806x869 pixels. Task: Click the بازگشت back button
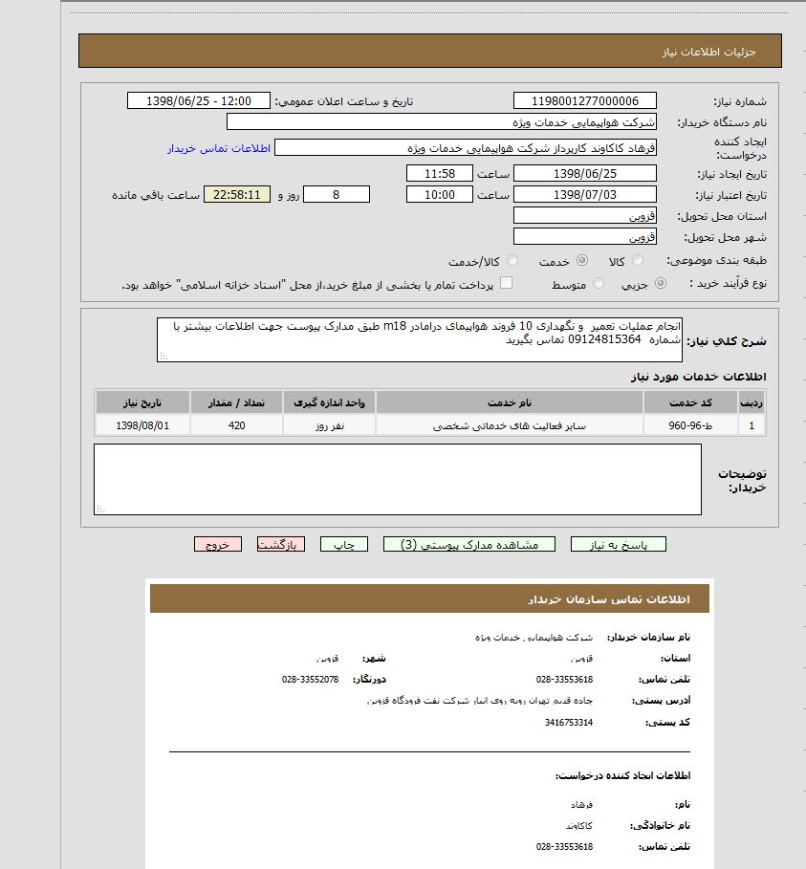click(281, 544)
